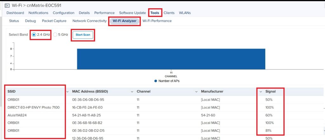Go to the Clients tab
The image size is (325, 140).
[x=169, y=13]
